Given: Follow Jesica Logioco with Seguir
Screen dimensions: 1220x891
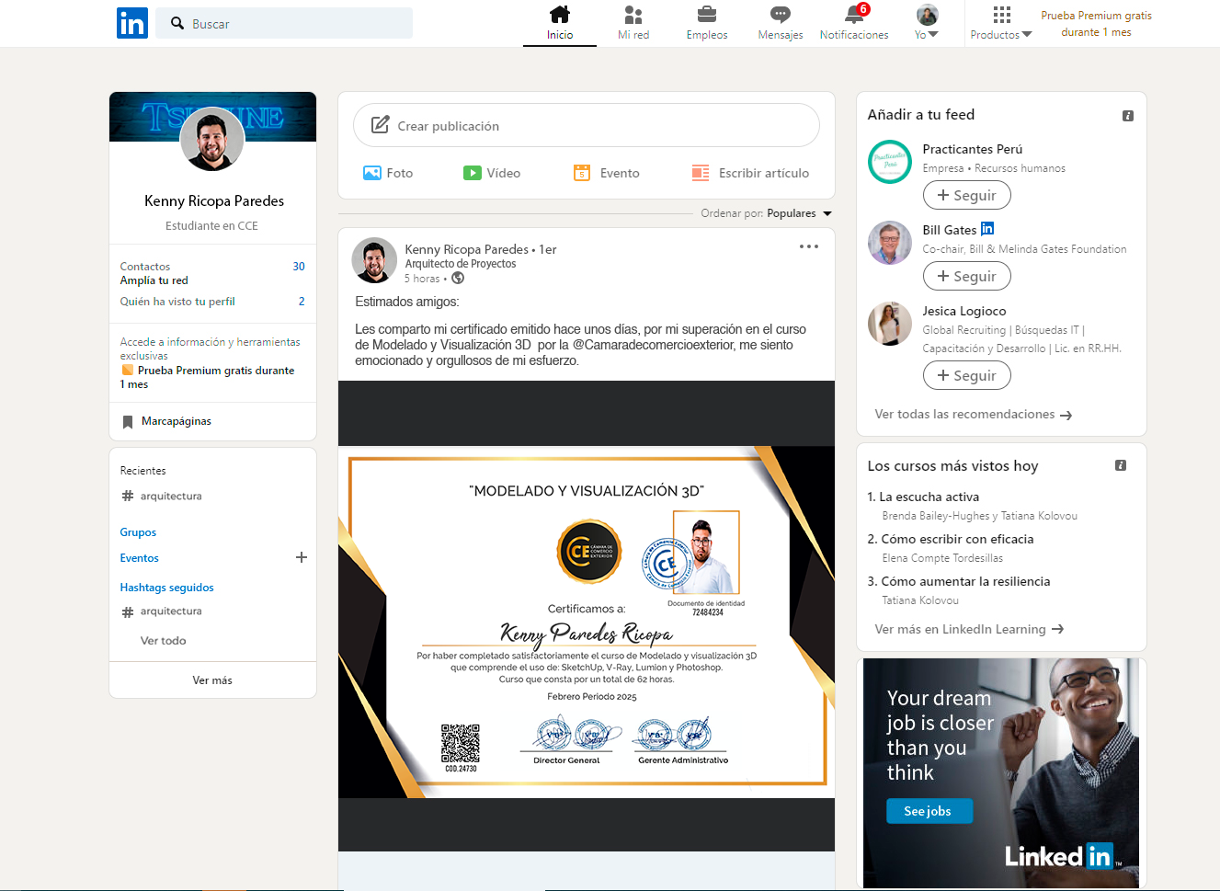Looking at the screenshot, I should click(x=966, y=375).
